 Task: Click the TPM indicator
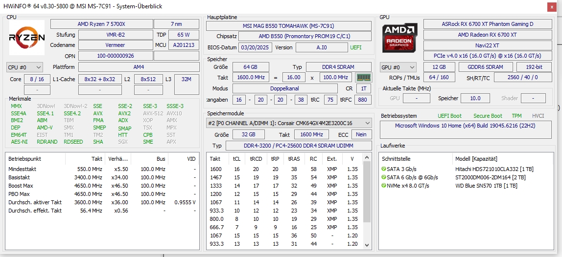click(x=516, y=116)
